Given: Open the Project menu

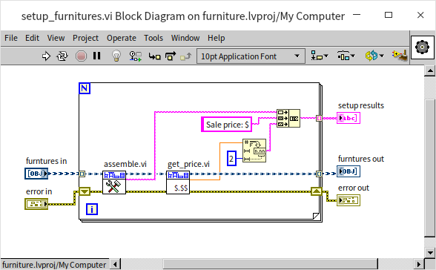Looking at the screenshot, I should pos(85,38).
